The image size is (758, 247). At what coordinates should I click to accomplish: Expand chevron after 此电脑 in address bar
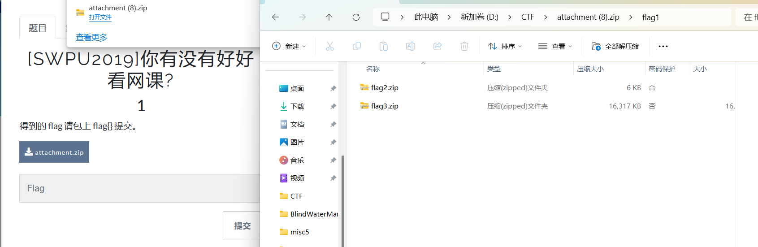[x=449, y=17]
